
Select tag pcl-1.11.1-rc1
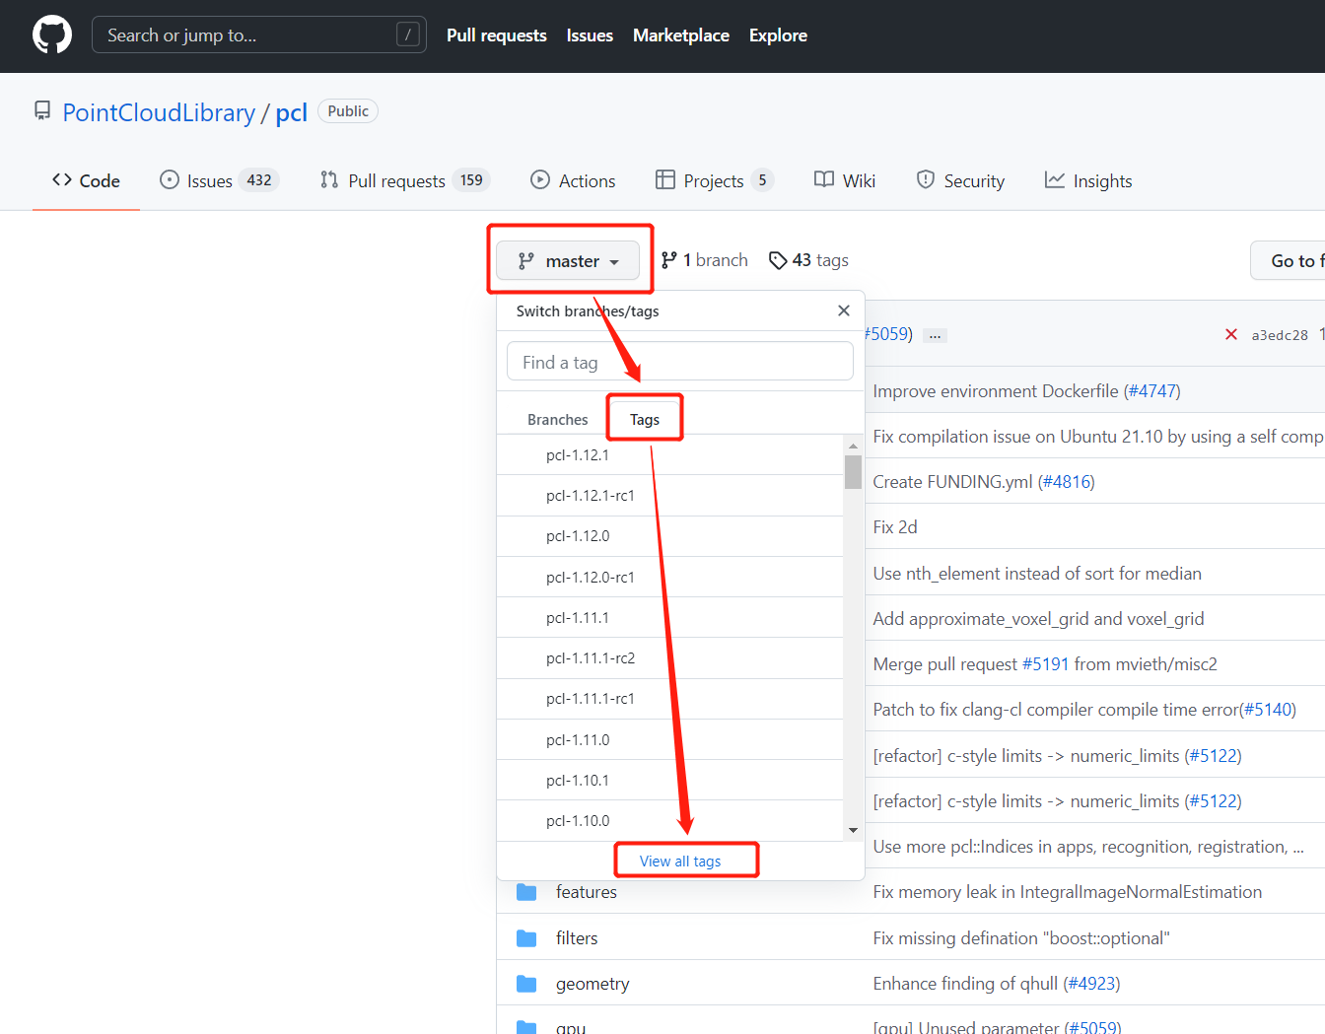point(670,699)
